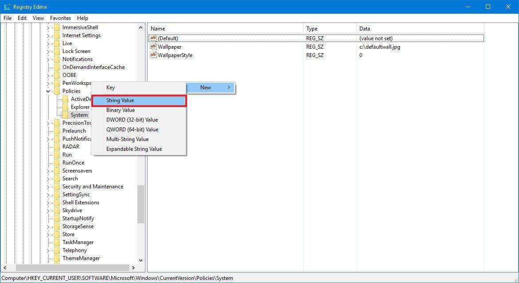Click the Run key folder icon
Viewport: 519px width, 283px height.
pyautogui.click(x=57, y=154)
